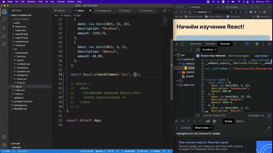Open the Extensions view in VS Code
The width and height of the screenshot is (273, 153).
[4, 44]
